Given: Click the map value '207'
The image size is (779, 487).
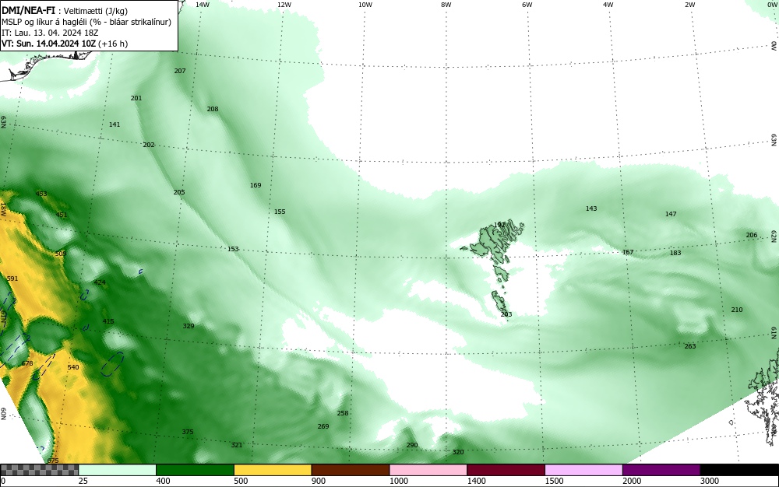Looking at the screenshot, I should click(180, 71).
